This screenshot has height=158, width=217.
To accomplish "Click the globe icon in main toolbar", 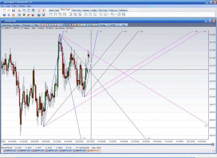I will pos(39,15).
